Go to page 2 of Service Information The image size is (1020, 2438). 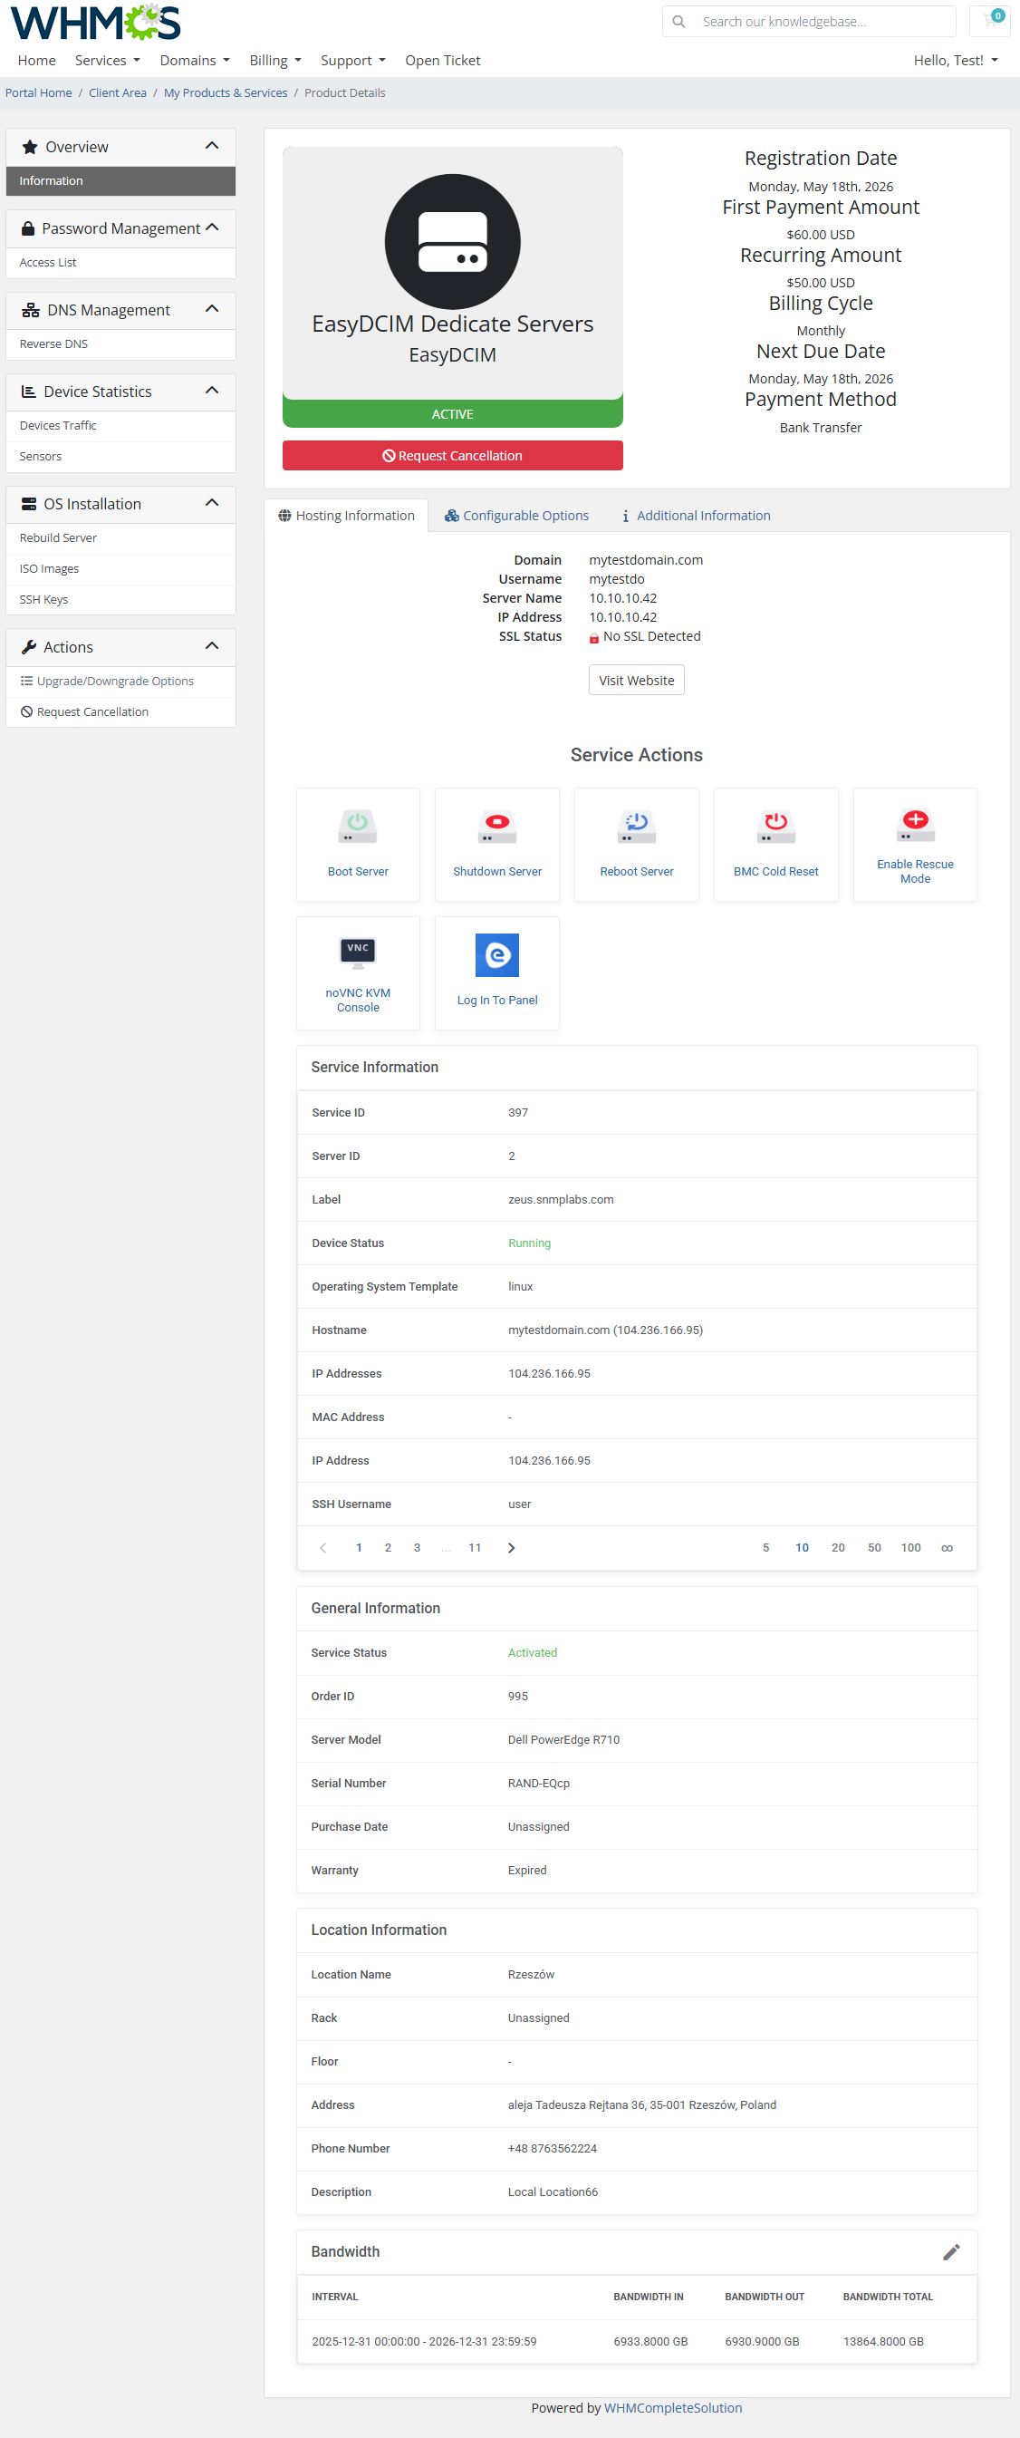coord(388,1547)
